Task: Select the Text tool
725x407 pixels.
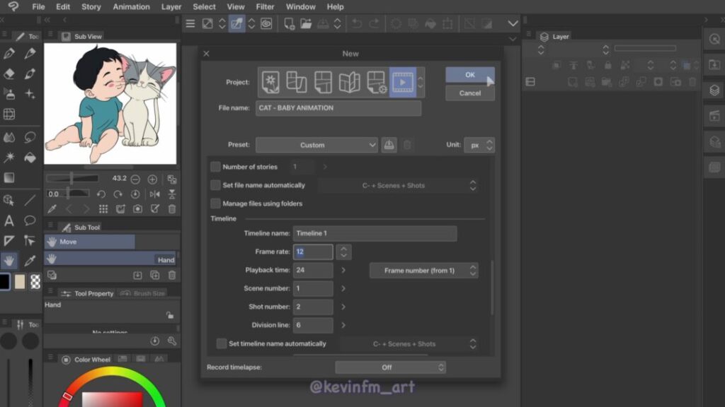Action: [9, 220]
